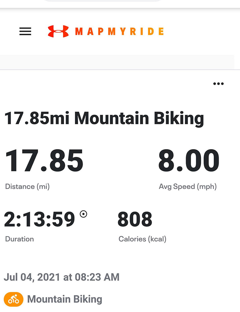240x312 pixels.
Task: Click the 2:13:59 duration value
Action: (x=40, y=220)
